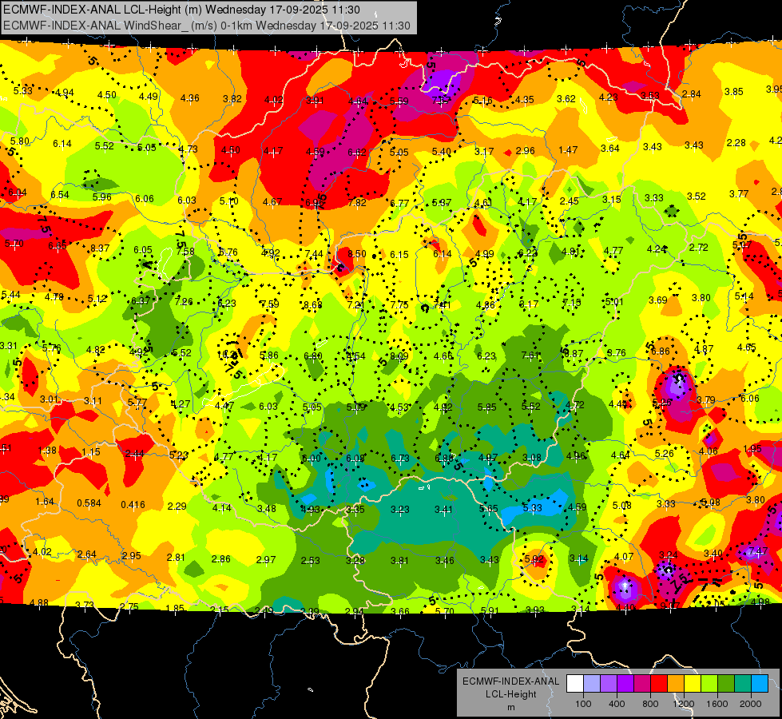Select the map value 2.97
The height and width of the screenshot is (719, 782).
point(266,560)
